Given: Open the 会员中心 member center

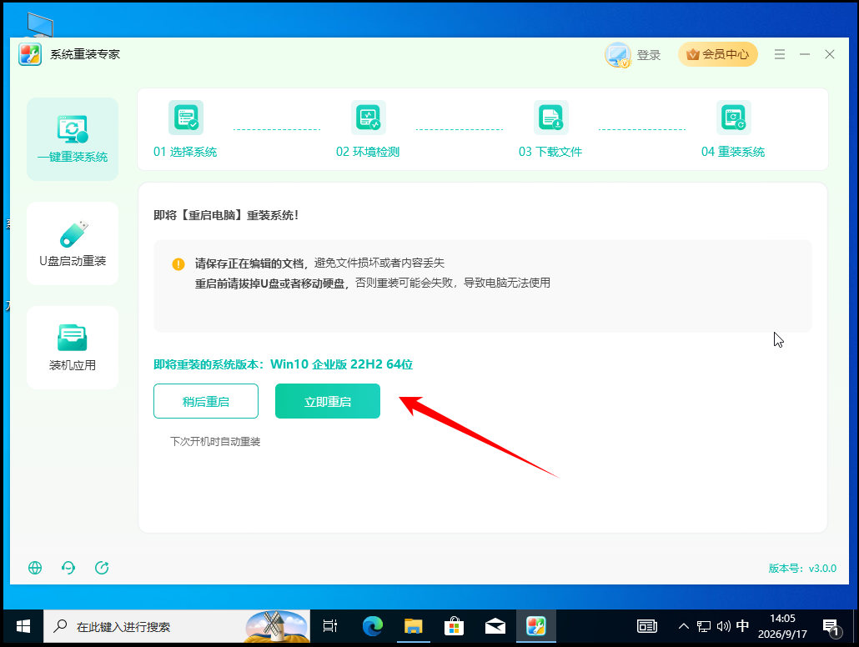Looking at the screenshot, I should [718, 54].
